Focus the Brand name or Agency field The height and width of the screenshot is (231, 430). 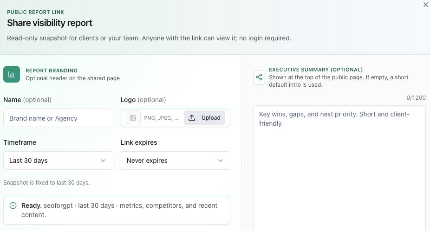tap(58, 118)
